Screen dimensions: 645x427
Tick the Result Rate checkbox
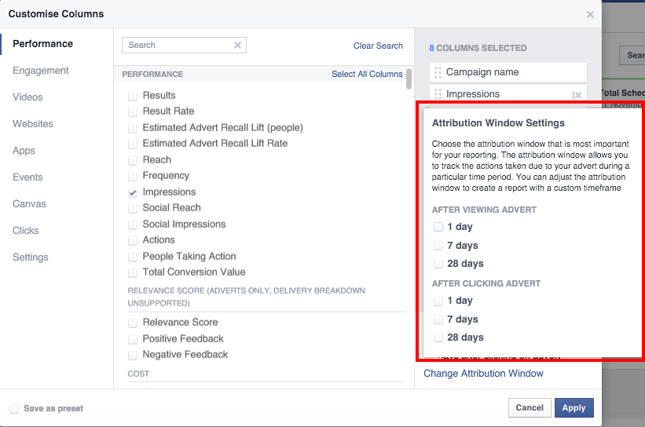tap(133, 111)
